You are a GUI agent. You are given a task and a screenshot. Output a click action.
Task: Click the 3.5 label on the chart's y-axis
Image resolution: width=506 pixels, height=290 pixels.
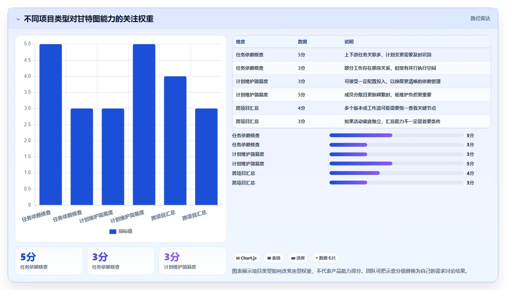tap(27, 92)
